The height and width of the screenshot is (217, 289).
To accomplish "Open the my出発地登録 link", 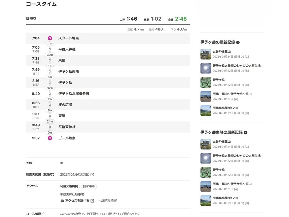I will coord(107,201).
